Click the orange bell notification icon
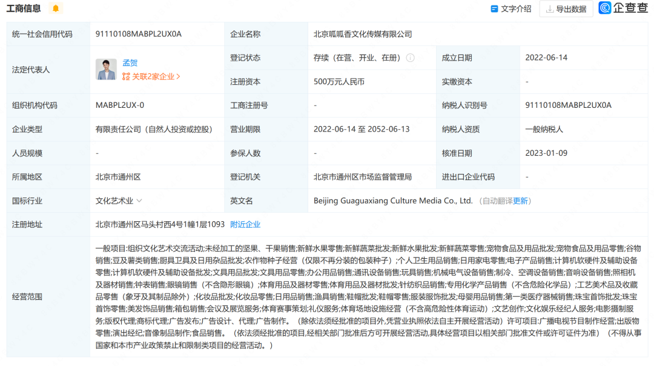 click(56, 8)
